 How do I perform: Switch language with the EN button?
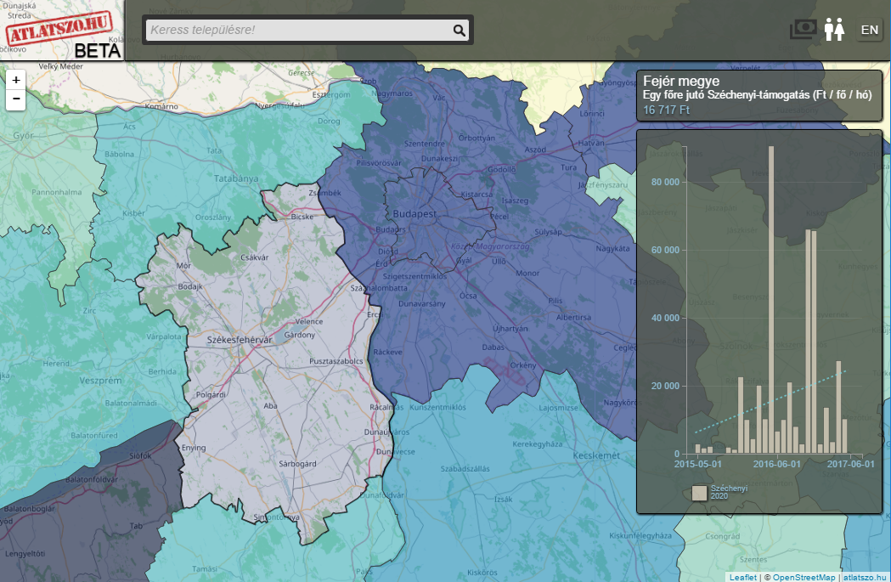(869, 30)
